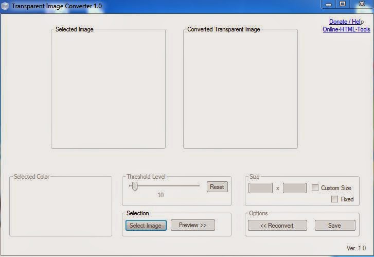Enable the Custom Size checkbox
The width and height of the screenshot is (374, 257).
pos(315,188)
